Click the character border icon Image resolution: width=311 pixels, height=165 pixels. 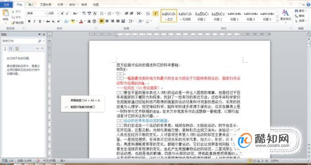[x=94, y=13]
